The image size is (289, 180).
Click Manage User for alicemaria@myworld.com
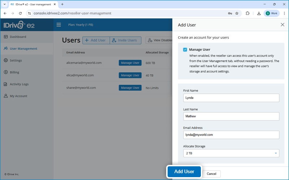point(130,63)
